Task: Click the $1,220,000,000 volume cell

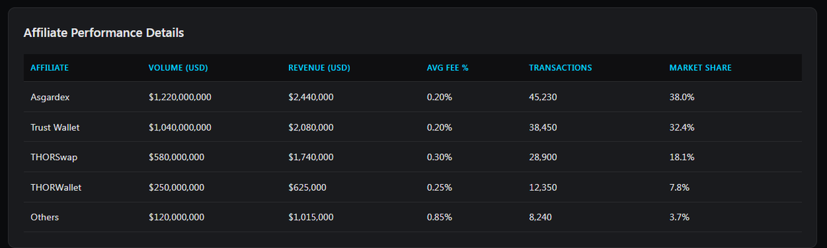Action: click(180, 98)
